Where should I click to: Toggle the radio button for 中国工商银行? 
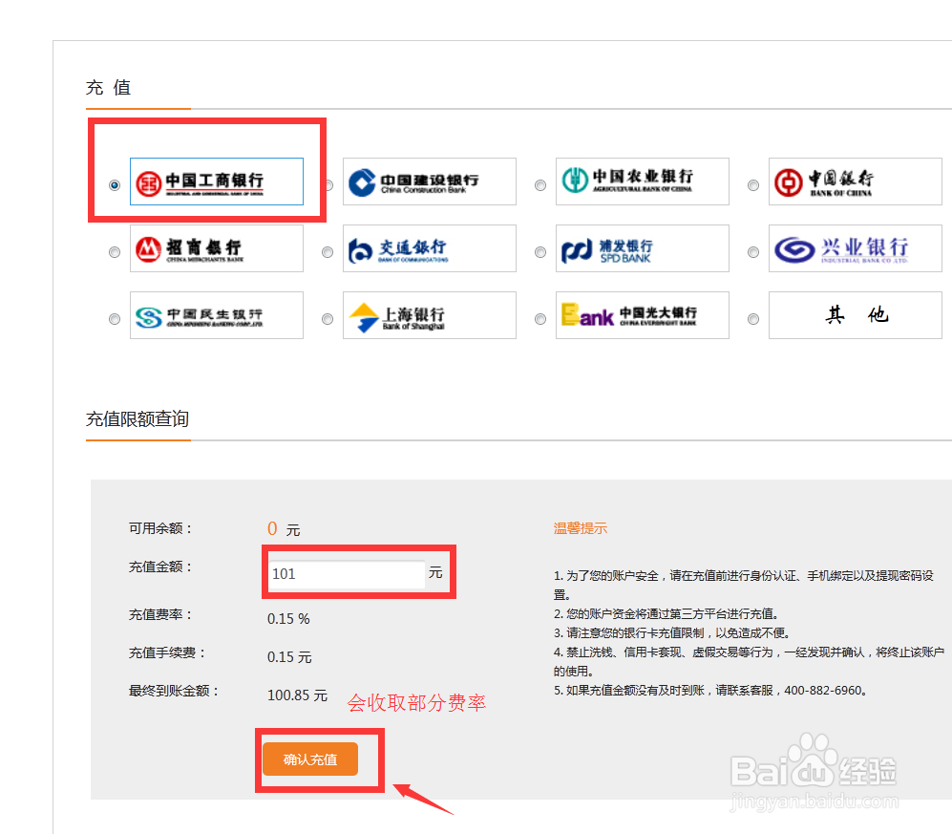tap(115, 185)
